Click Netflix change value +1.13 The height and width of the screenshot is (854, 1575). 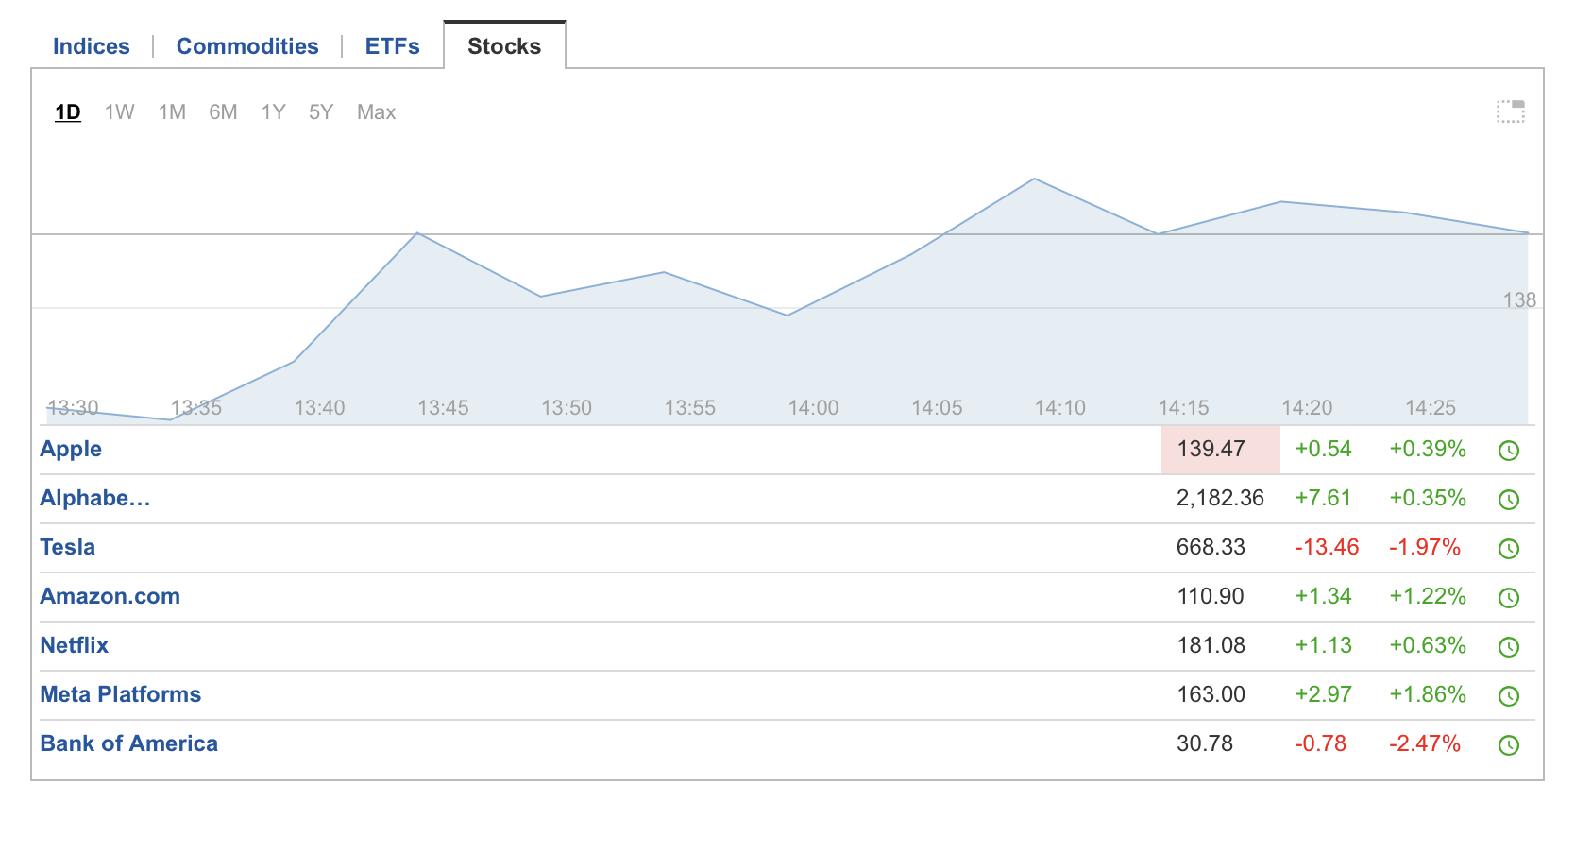[1323, 645]
